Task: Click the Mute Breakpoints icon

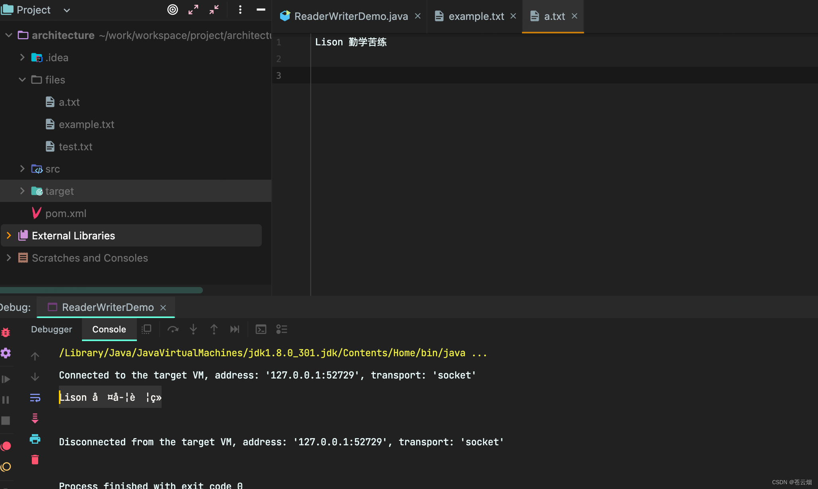Action: click(6, 467)
